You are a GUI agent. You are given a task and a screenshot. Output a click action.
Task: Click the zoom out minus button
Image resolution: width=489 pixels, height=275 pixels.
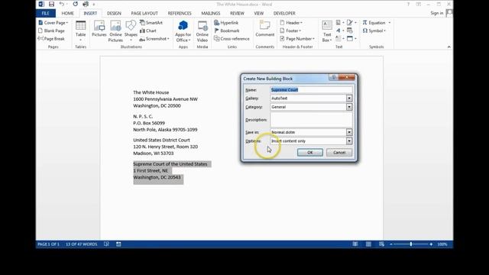point(391,244)
